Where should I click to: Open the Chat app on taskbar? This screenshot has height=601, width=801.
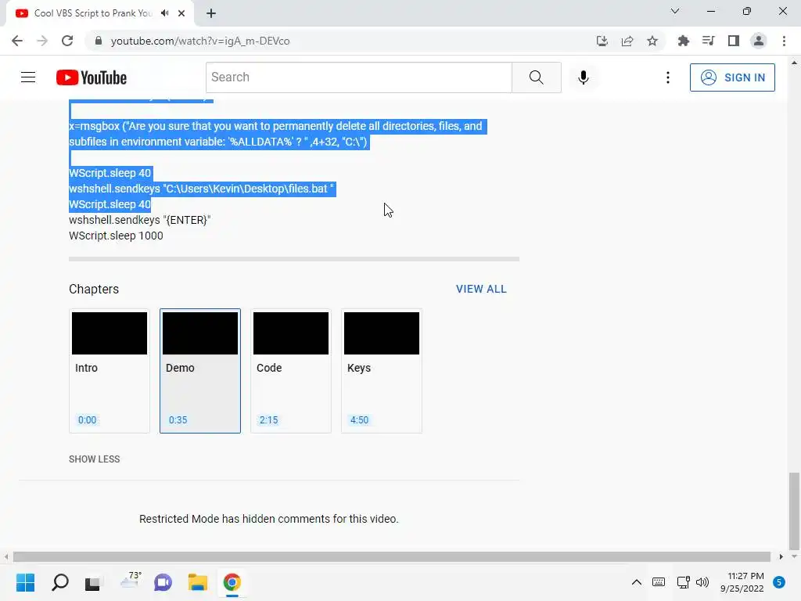[x=163, y=582]
